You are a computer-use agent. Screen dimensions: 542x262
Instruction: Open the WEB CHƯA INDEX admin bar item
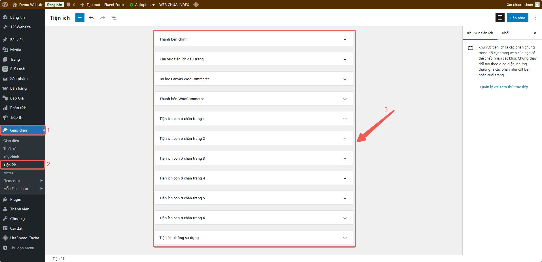[174, 5]
